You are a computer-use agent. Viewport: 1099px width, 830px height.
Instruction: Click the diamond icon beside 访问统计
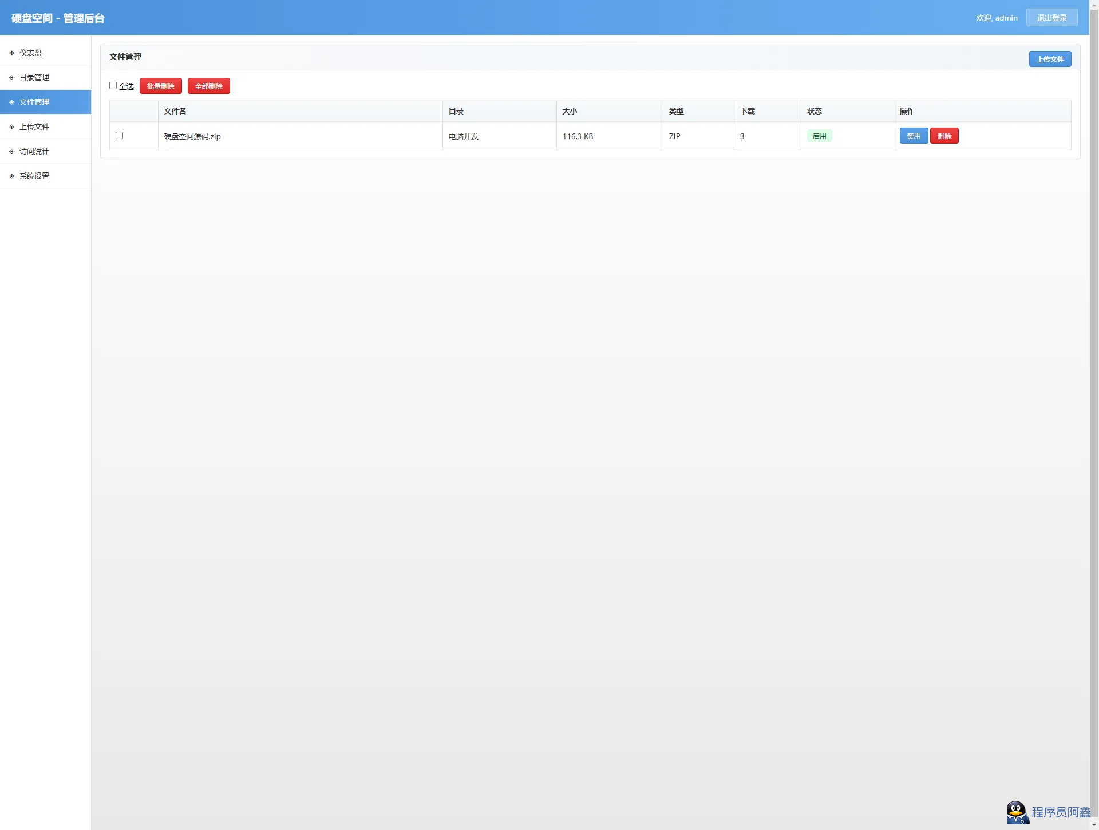[11, 151]
